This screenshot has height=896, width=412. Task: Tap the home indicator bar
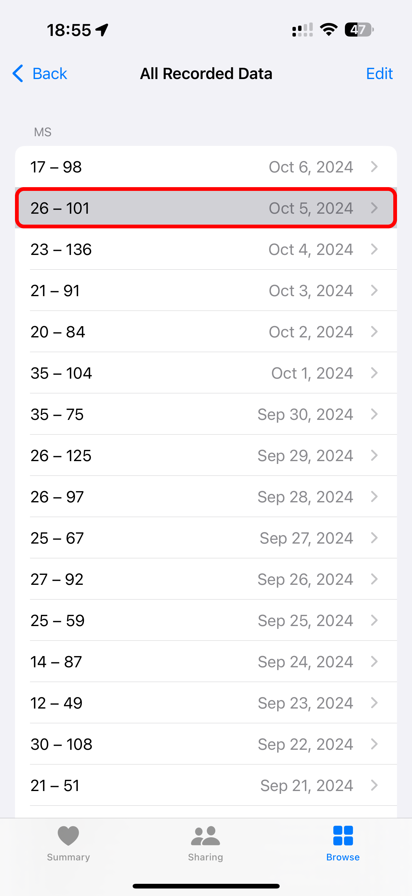tap(206, 886)
